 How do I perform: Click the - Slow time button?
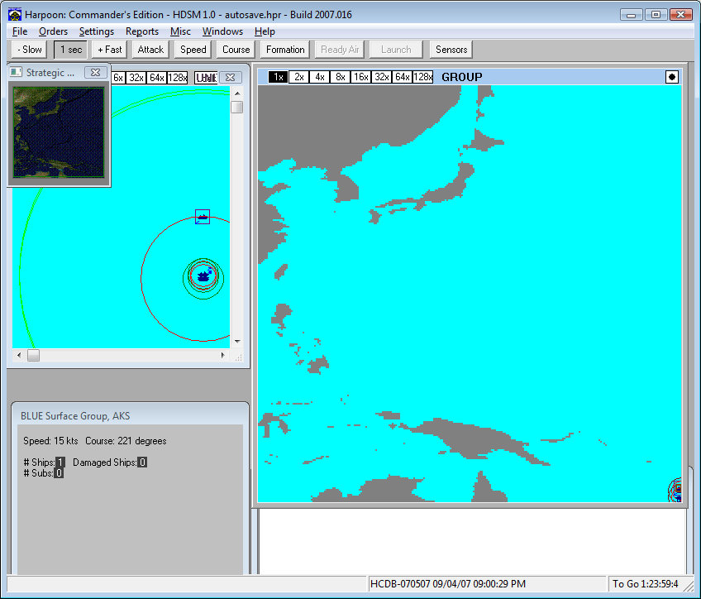[x=30, y=49]
